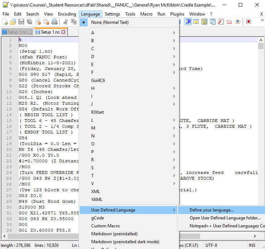Click the Define your language toolbar icon
265x249 pixels.
[x=196, y=22]
